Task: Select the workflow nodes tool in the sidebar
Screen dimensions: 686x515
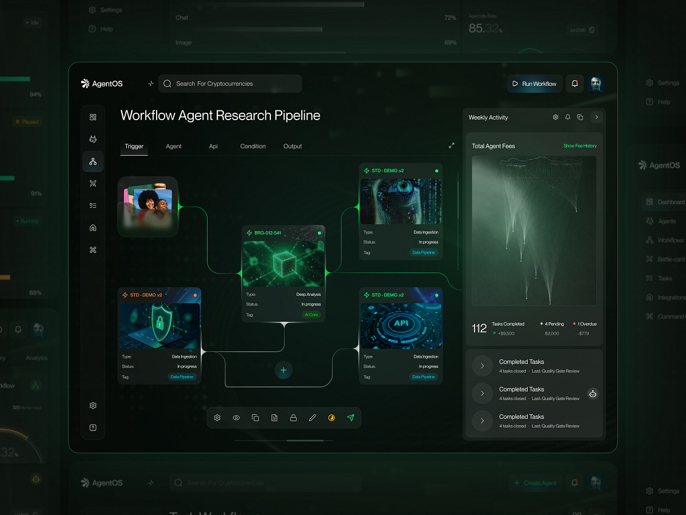Action: [x=93, y=161]
